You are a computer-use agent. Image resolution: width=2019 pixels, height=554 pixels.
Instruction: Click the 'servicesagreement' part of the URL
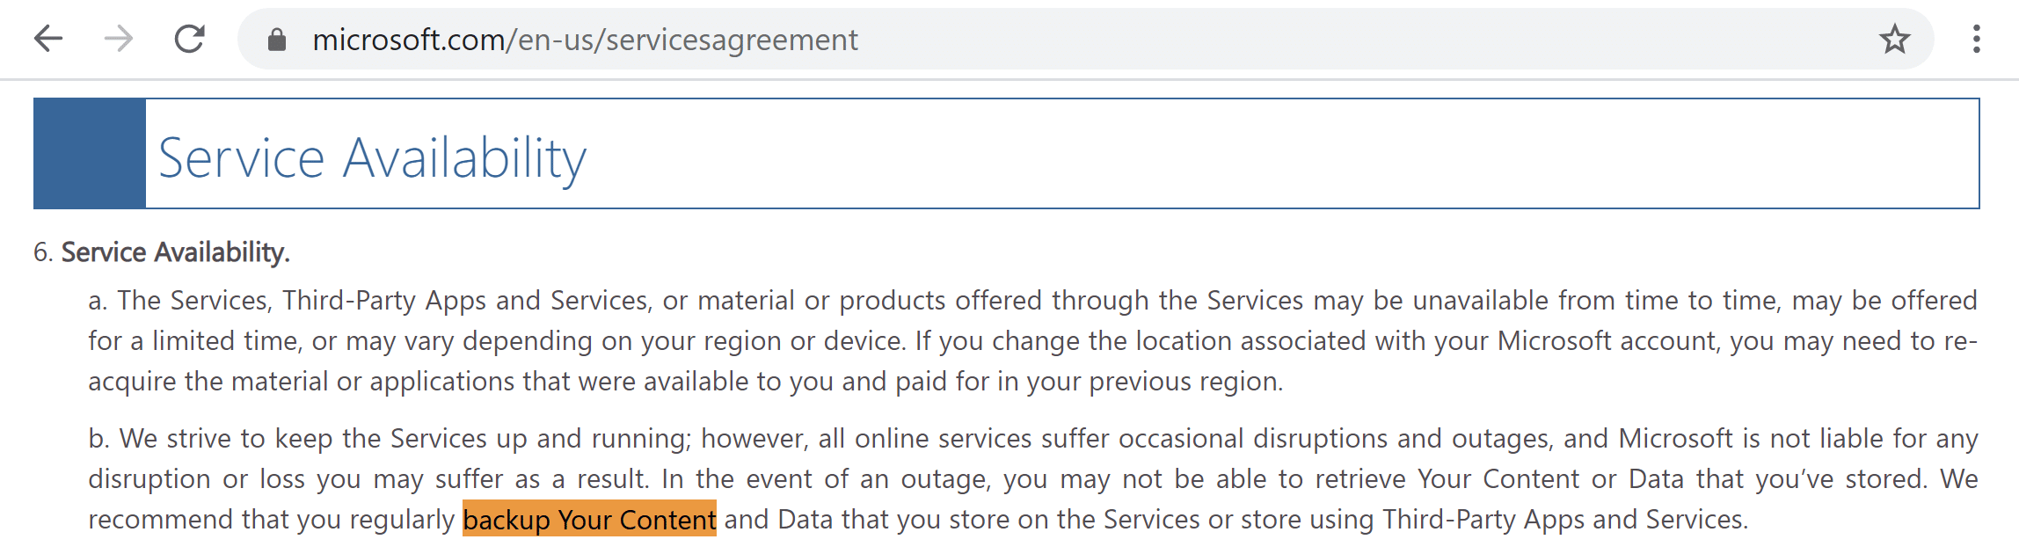click(x=732, y=40)
